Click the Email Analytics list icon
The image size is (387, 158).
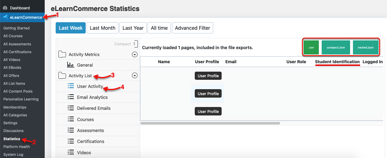(71, 97)
